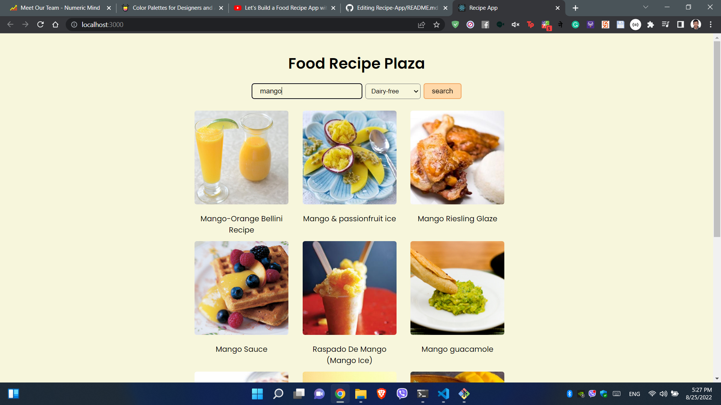
Task: Open File Explorer from the taskbar
Action: coord(360,394)
